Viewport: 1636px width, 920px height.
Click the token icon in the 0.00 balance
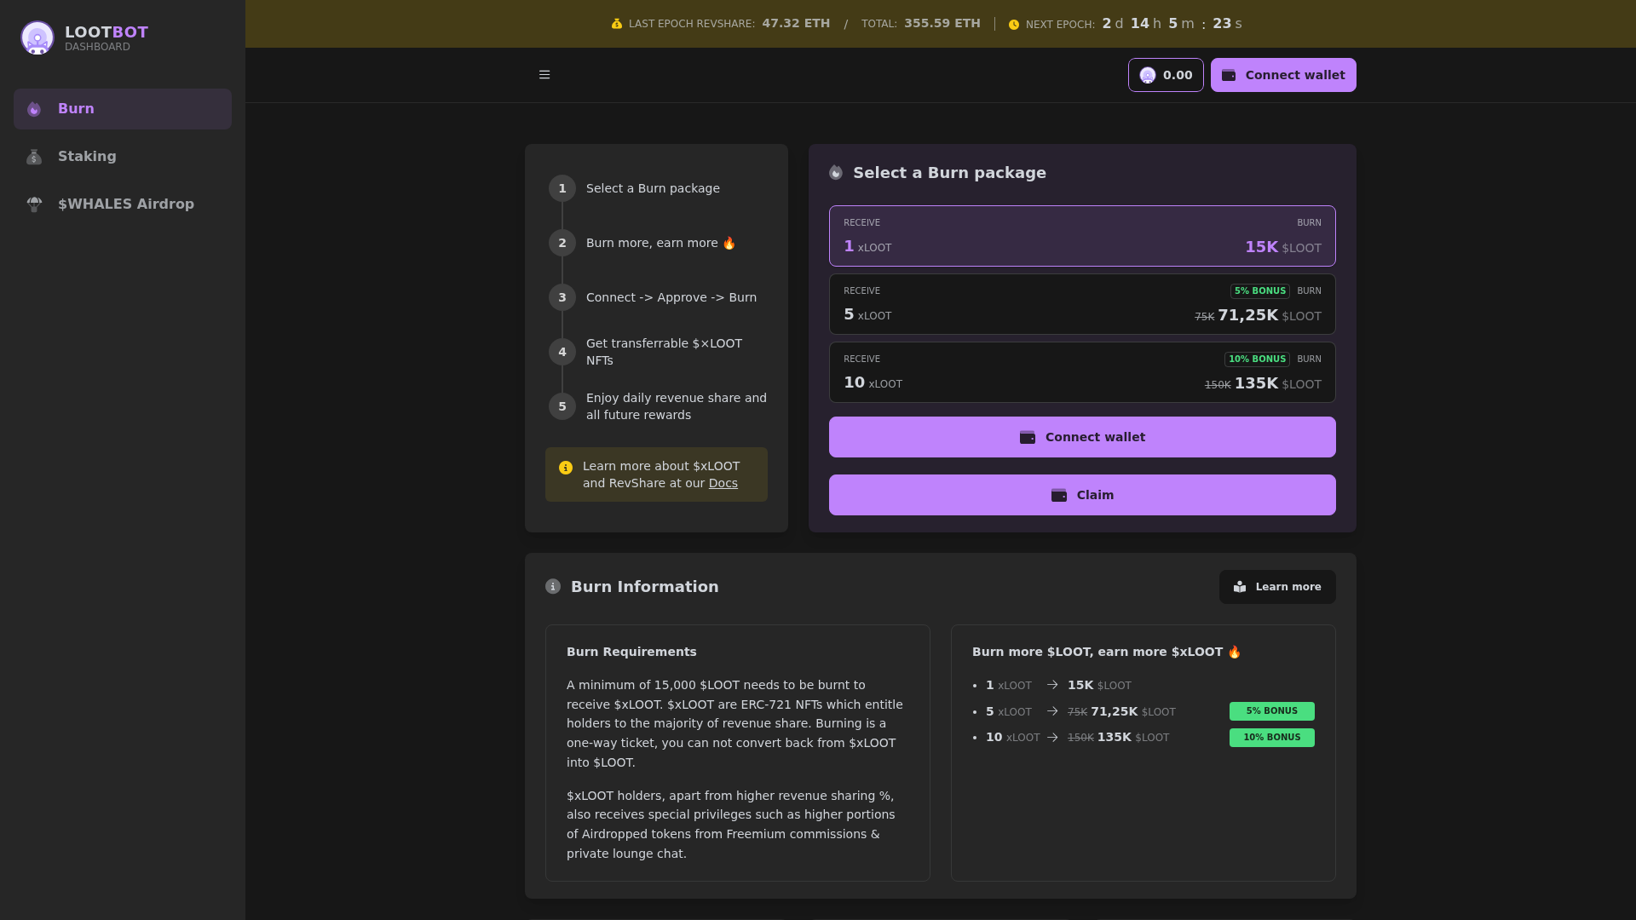click(1148, 75)
